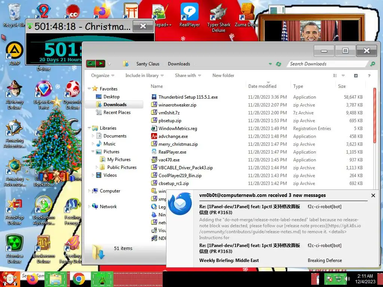Launch Feeding Frenzy Deluxe shortcut at bottom
This screenshot has width=383, height=287.
point(70,249)
